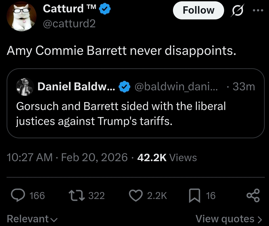Open the quoted tweet about Trump's tariffs

pos(121,113)
